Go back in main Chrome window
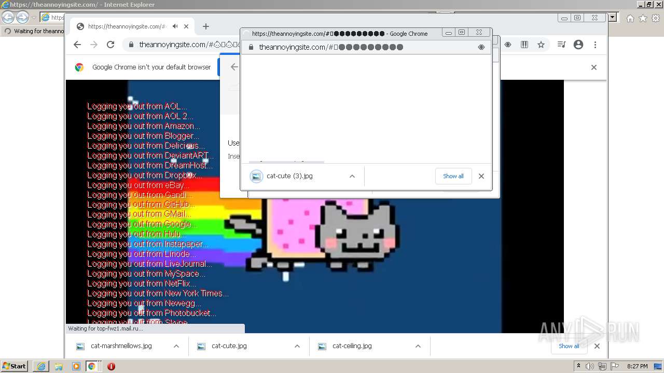Image resolution: width=664 pixels, height=373 pixels. [77, 45]
